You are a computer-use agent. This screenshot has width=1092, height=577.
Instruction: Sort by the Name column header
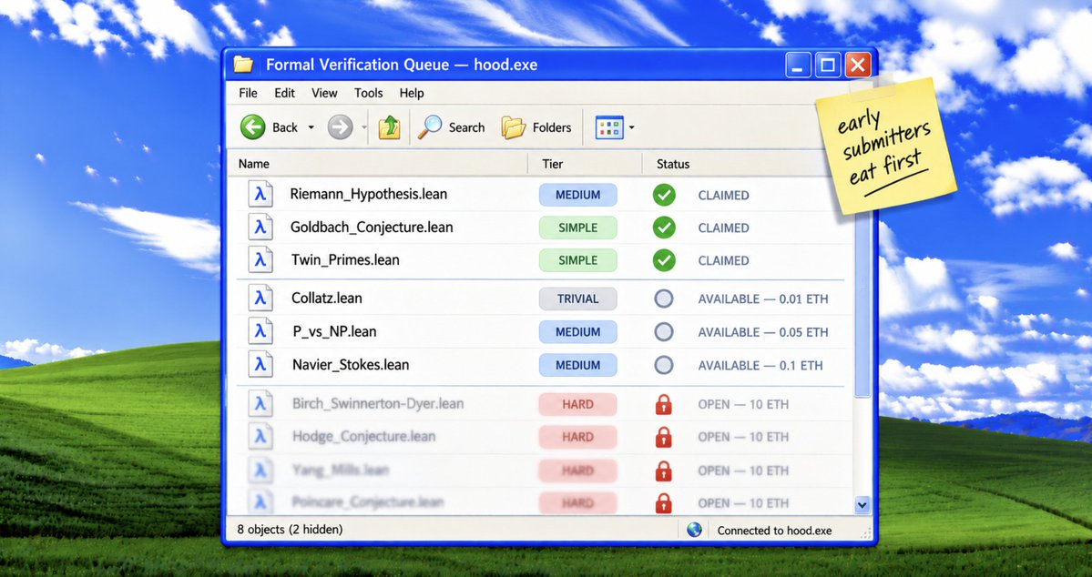pyautogui.click(x=377, y=164)
